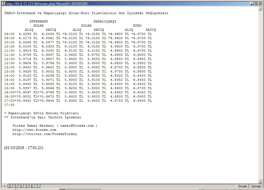Click the 6.9050 Euro value at 16:00
This screenshot has width=264, height=190.
pos(139,93)
